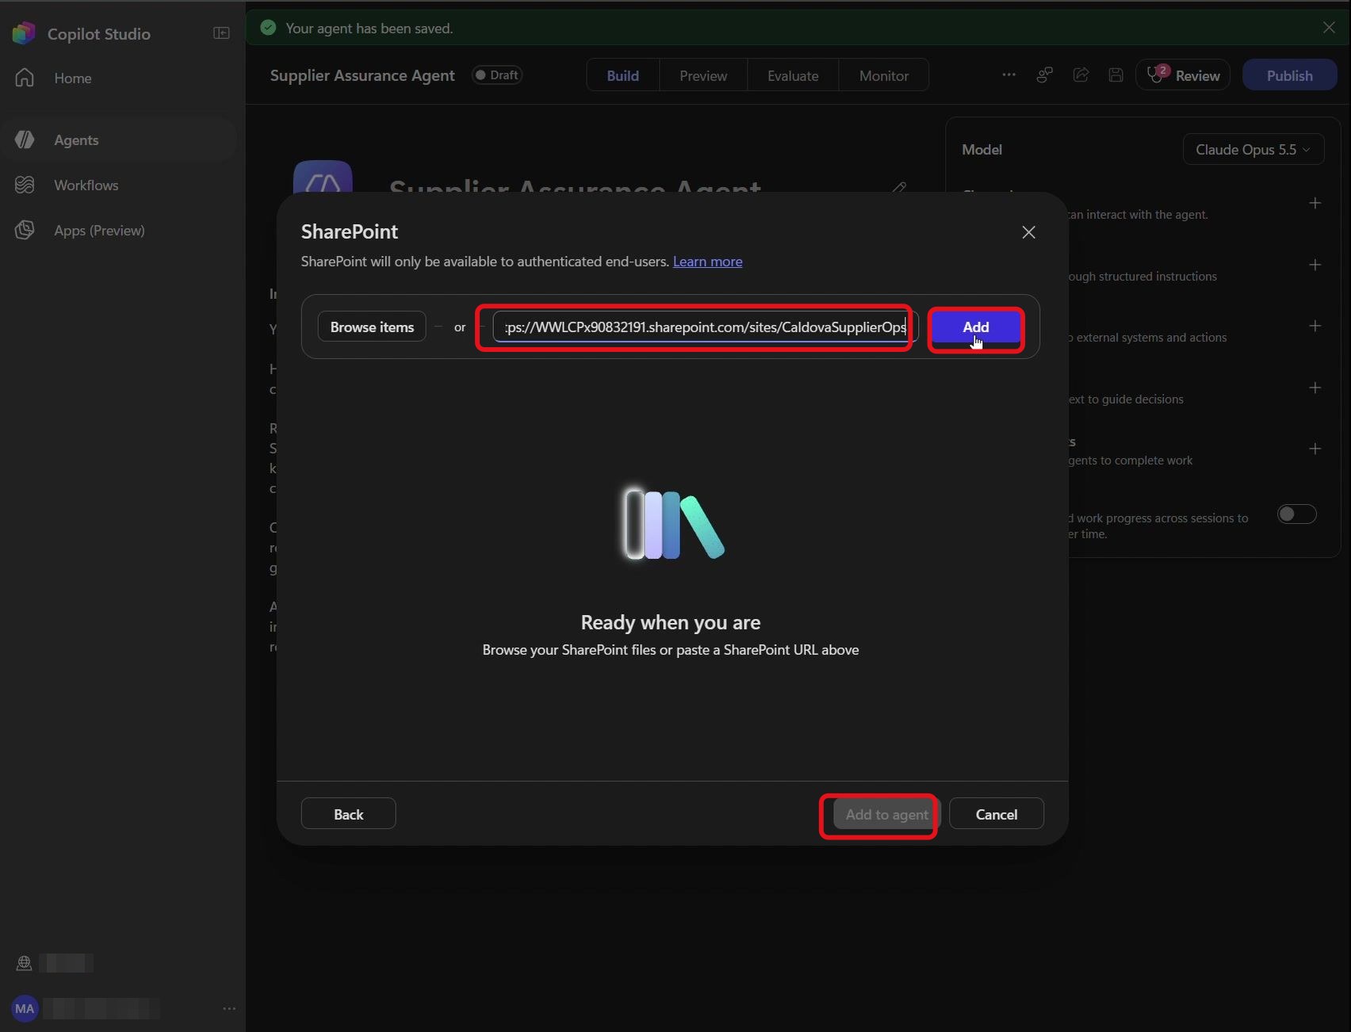
Task: Open account ellipsis menu at sidebar bottom
Action: [229, 1008]
